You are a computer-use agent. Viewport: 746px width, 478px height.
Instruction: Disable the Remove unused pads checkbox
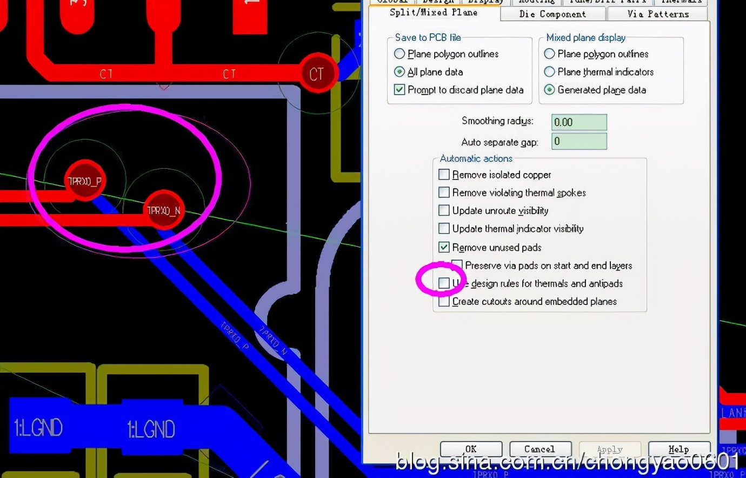click(444, 247)
